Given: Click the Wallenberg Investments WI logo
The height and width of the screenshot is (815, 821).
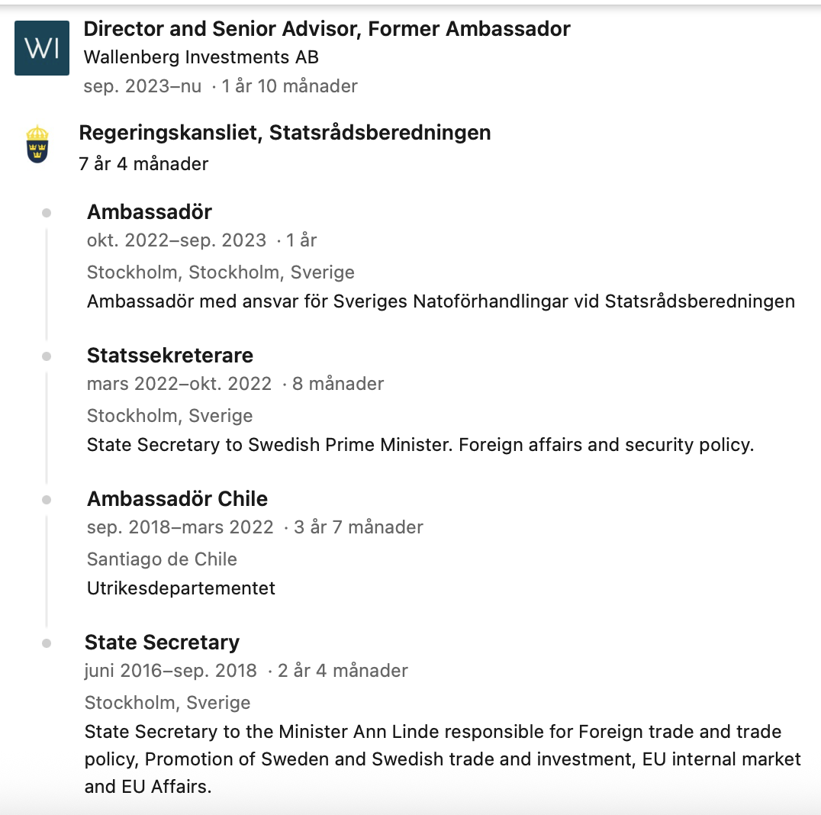Looking at the screenshot, I should pos(42,48).
